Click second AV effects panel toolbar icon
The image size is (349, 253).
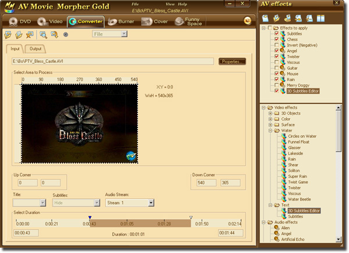tap(276, 18)
